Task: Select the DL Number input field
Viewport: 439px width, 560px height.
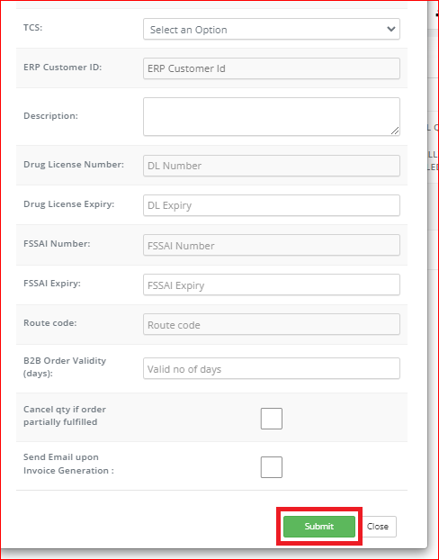Action: click(272, 166)
